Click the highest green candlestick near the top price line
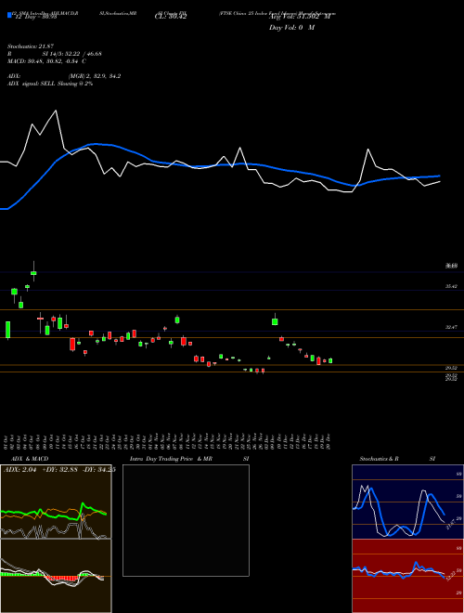The height and width of the screenshot is (613, 464). (33, 272)
